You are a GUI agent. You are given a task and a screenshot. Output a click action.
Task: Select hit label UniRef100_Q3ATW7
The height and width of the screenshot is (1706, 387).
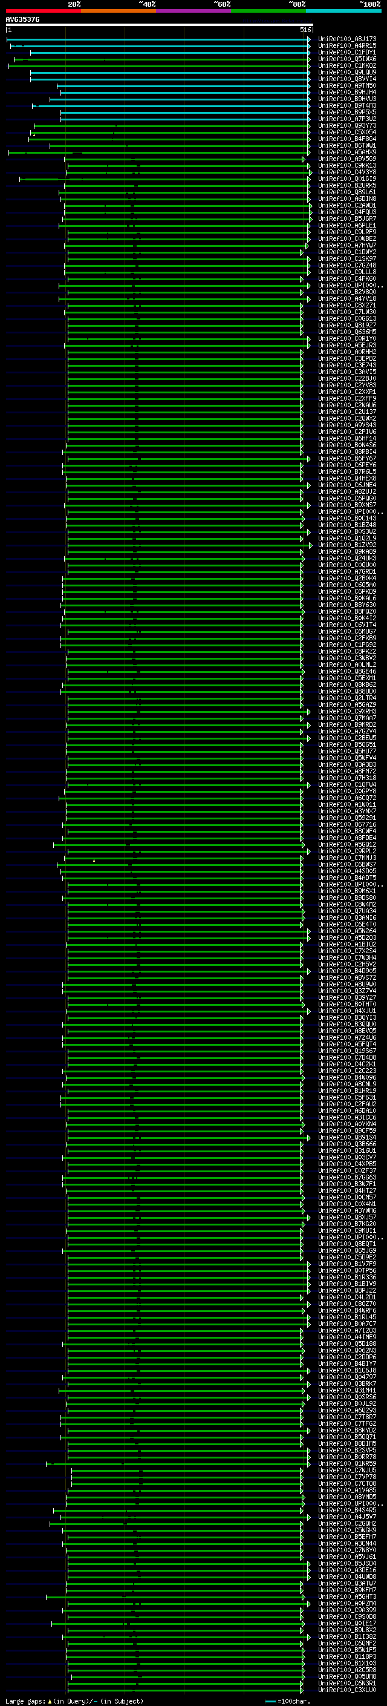click(x=347, y=1583)
